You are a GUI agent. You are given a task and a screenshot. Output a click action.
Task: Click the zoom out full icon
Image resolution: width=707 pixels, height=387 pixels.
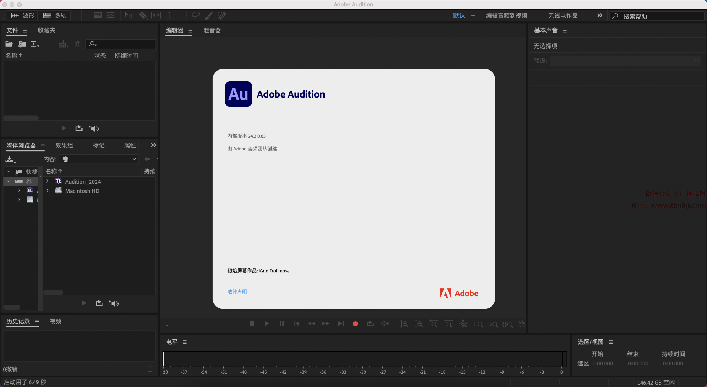(x=463, y=324)
